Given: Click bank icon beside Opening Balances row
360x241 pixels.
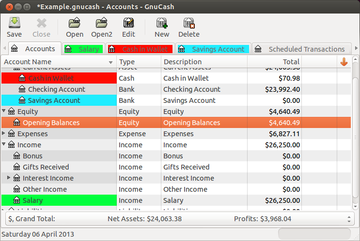Looking at the screenshot, I should coord(17,123).
